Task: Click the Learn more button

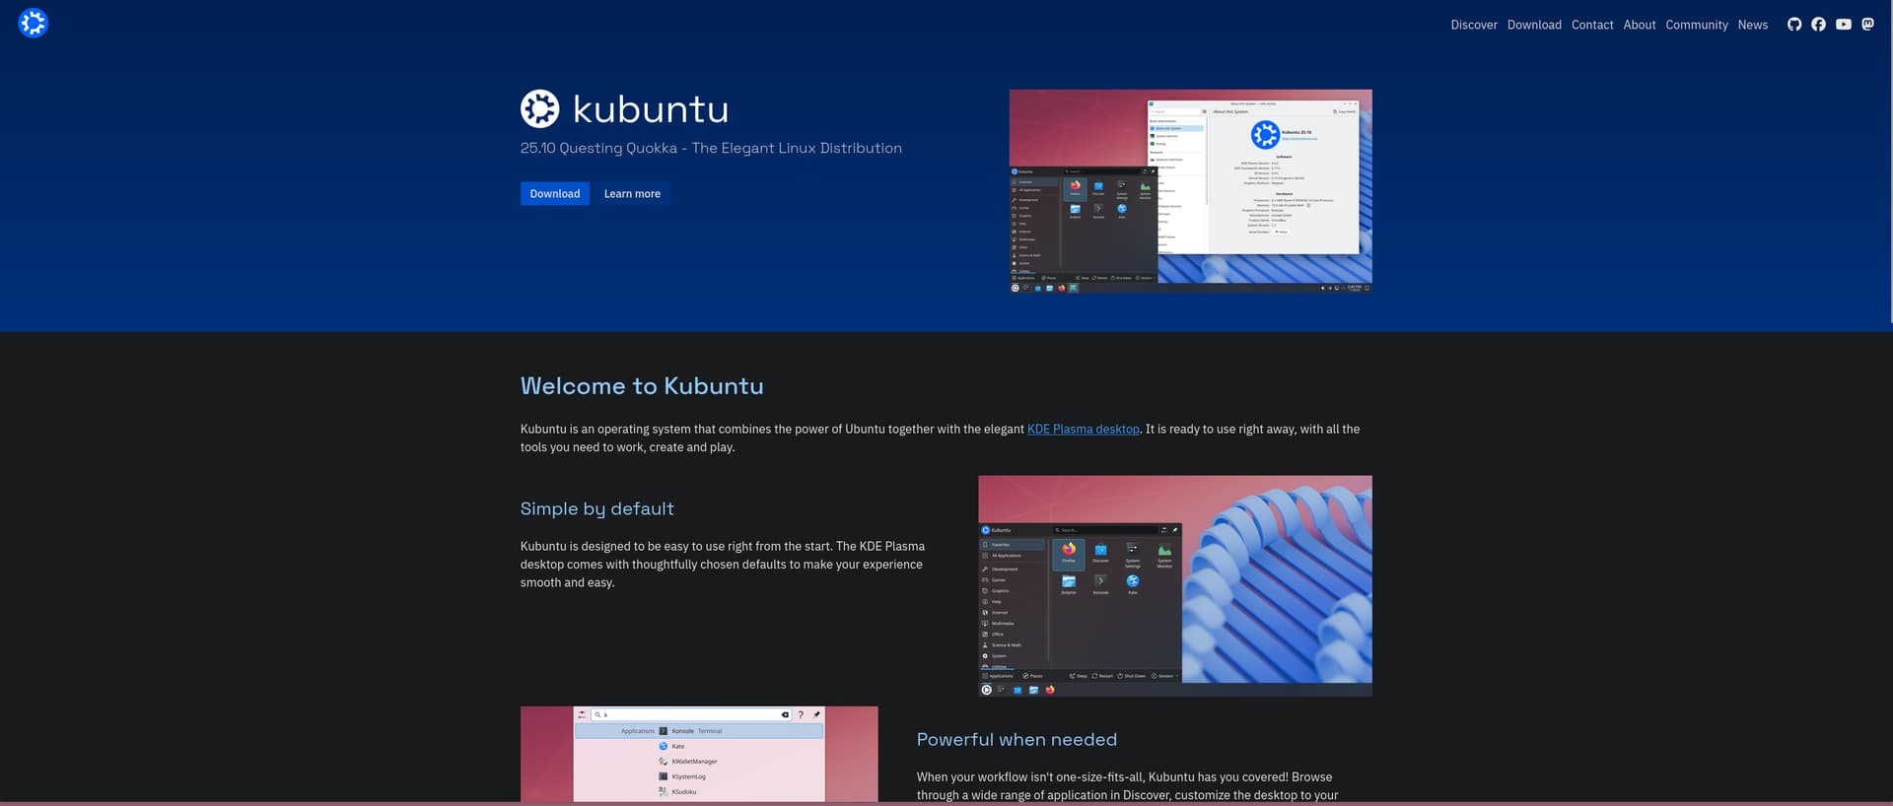Action: 632,194
